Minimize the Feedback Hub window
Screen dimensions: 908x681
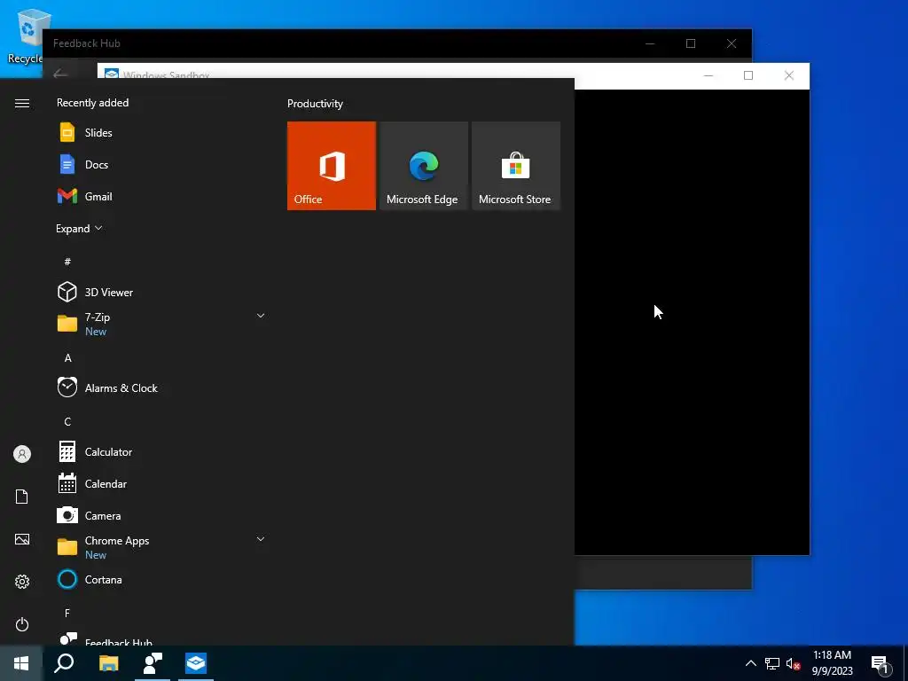pos(650,43)
